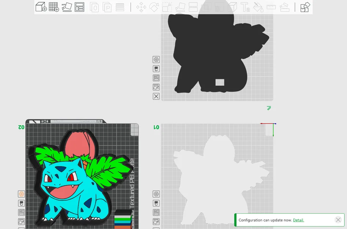Auto orient objects on plate 02
Screen dimensions: 347x229
point(22,221)
